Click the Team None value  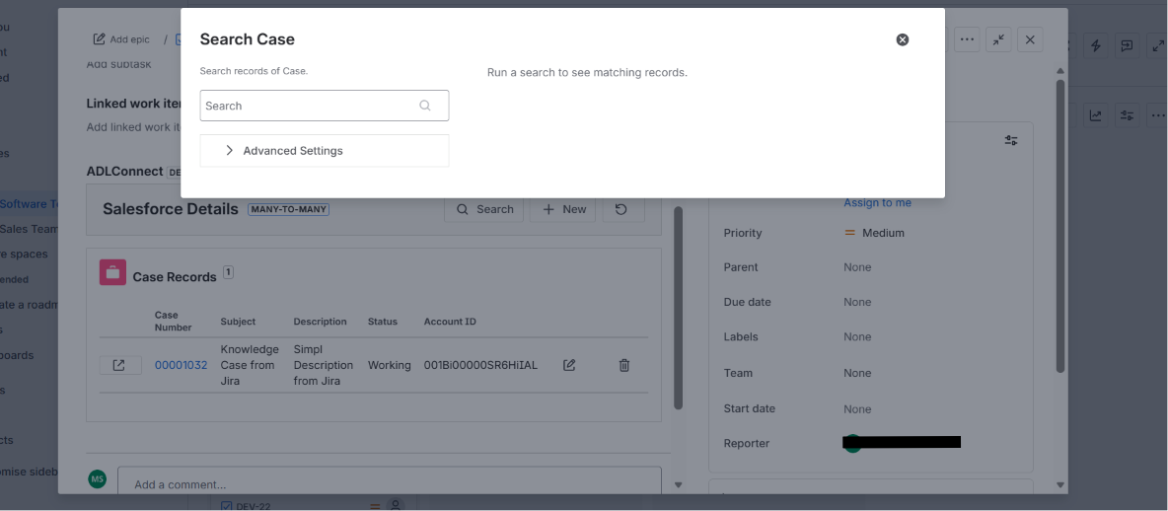point(857,373)
